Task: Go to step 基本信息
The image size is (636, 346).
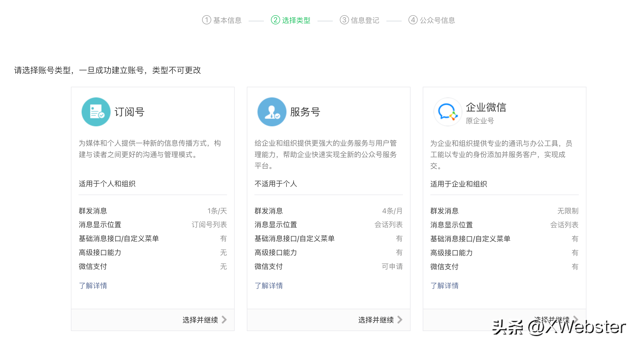Action: pyautogui.click(x=227, y=20)
